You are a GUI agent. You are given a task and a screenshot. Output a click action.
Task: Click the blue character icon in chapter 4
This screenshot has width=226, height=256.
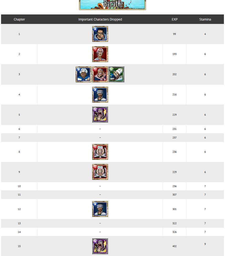point(100,95)
